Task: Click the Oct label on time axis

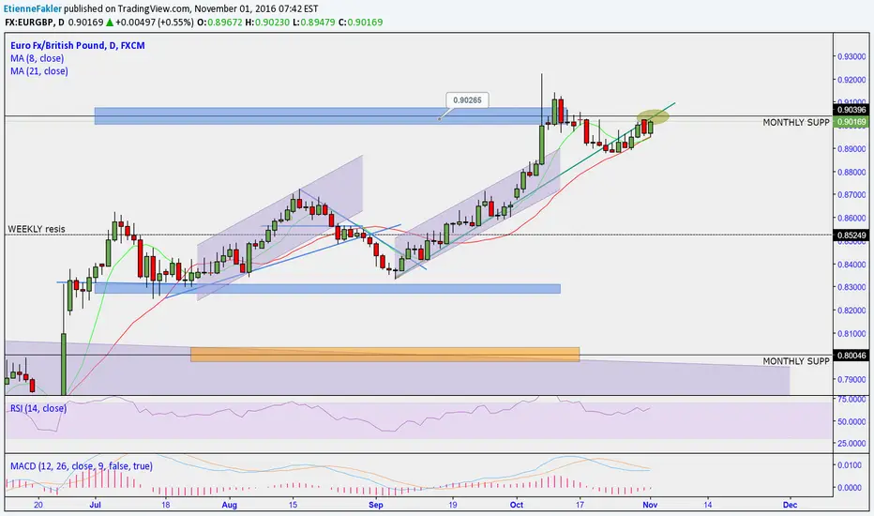Action: (x=516, y=505)
